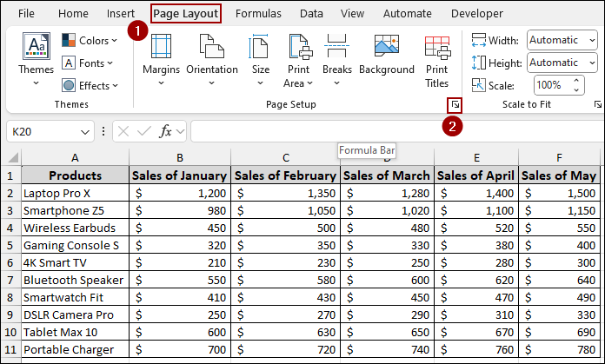This screenshot has height=364, width=605.
Task: Increase the Scale percentage with the up arrow
Action: click(x=575, y=81)
